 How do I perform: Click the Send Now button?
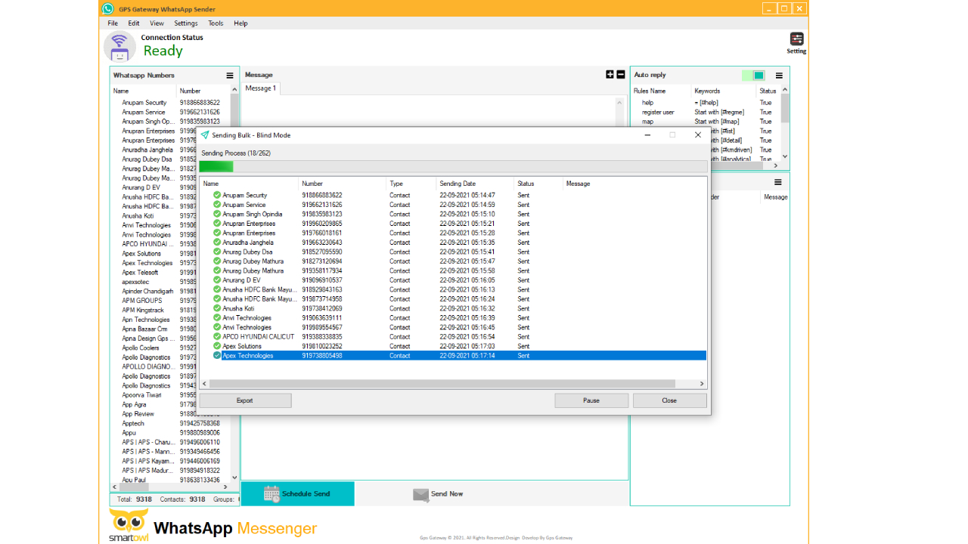[438, 494]
